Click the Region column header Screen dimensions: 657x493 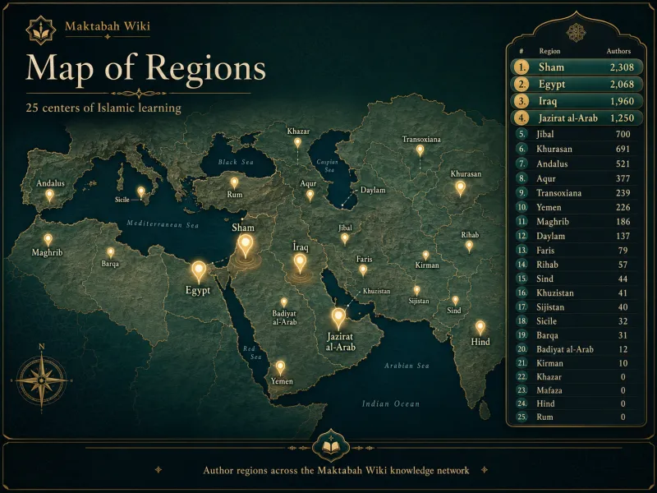click(549, 51)
